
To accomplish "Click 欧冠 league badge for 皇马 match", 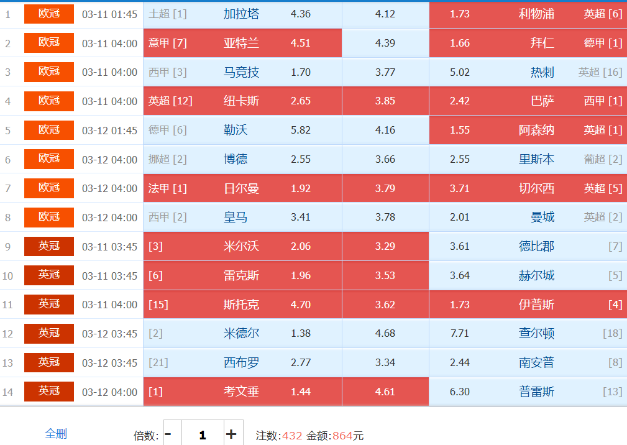I will [49, 217].
